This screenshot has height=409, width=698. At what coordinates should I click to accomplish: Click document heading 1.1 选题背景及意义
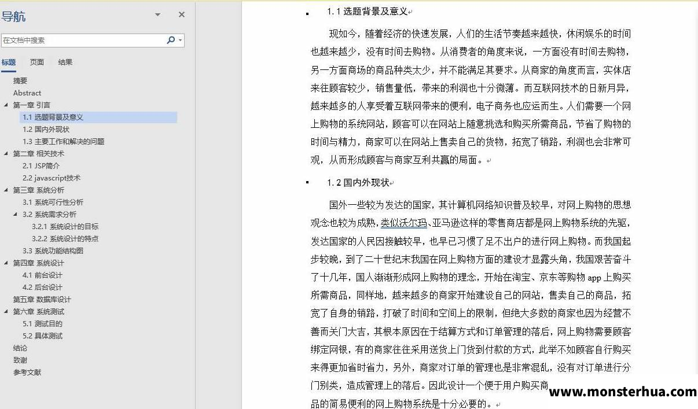point(368,12)
